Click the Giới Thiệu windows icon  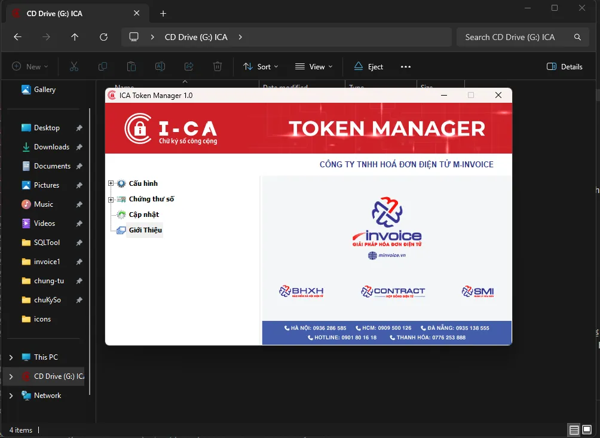(x=121, y=230)
